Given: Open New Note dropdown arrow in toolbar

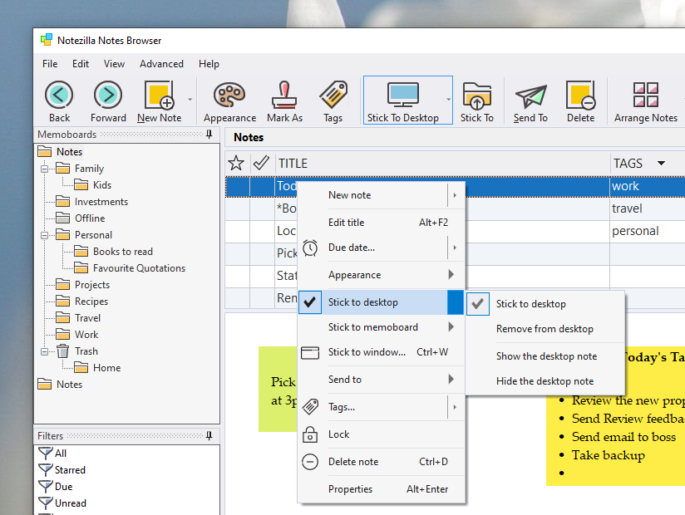Looking at the screenshot, I should pos(190,100).
